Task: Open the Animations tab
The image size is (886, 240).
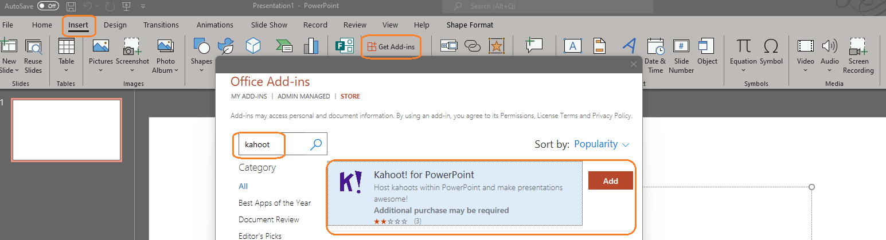Action: point(215,25)
